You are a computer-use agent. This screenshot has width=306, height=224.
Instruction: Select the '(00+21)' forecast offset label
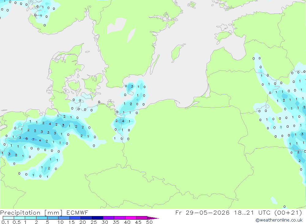tap(288, 213)
